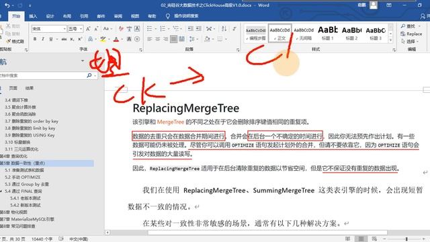Apply distributed alignment
Viewport: 430px width, 242px height.
(181, 39)
